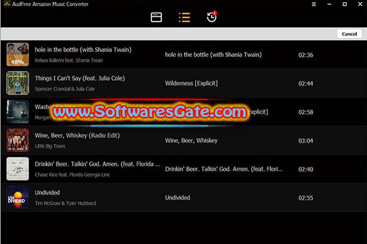Maximize the AudFree window

345,4
